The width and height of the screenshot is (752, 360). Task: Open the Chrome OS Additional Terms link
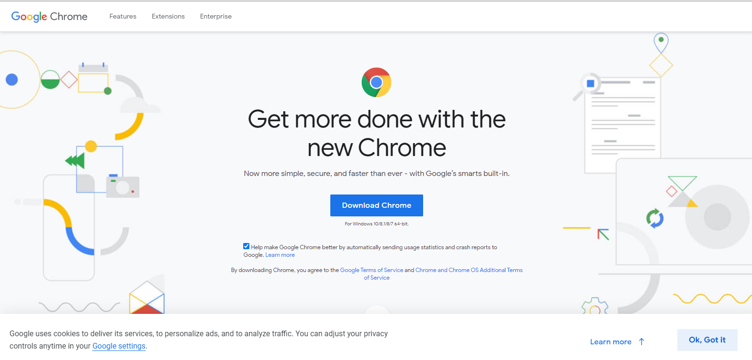468,270
